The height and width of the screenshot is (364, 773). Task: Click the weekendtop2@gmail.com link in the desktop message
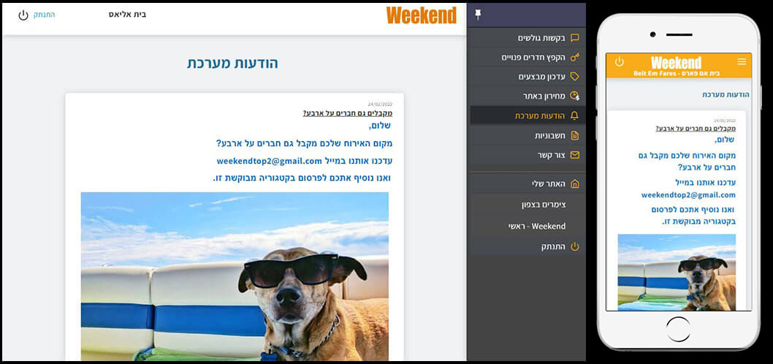pyautogui.click(x=269, y=161)
